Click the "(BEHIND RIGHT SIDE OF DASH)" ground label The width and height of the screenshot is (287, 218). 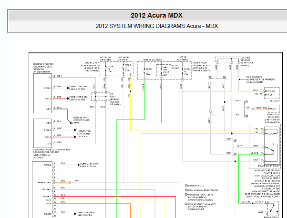coord(82,119)
